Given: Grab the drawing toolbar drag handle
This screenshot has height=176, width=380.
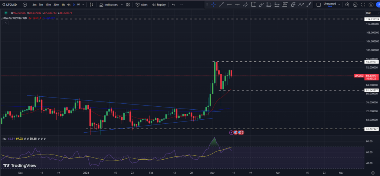Looking at the screenshot, I should click(206, 4).
